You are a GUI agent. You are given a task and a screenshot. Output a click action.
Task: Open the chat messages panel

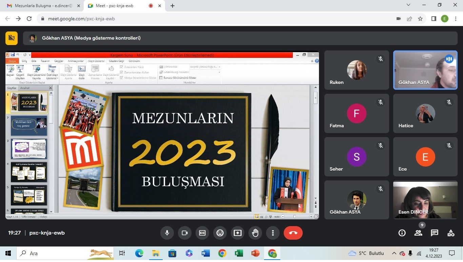(435, 233)
